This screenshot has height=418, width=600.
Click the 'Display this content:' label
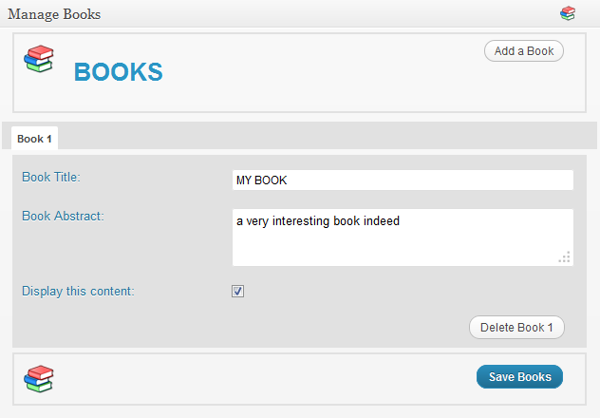tap(78, 291)
